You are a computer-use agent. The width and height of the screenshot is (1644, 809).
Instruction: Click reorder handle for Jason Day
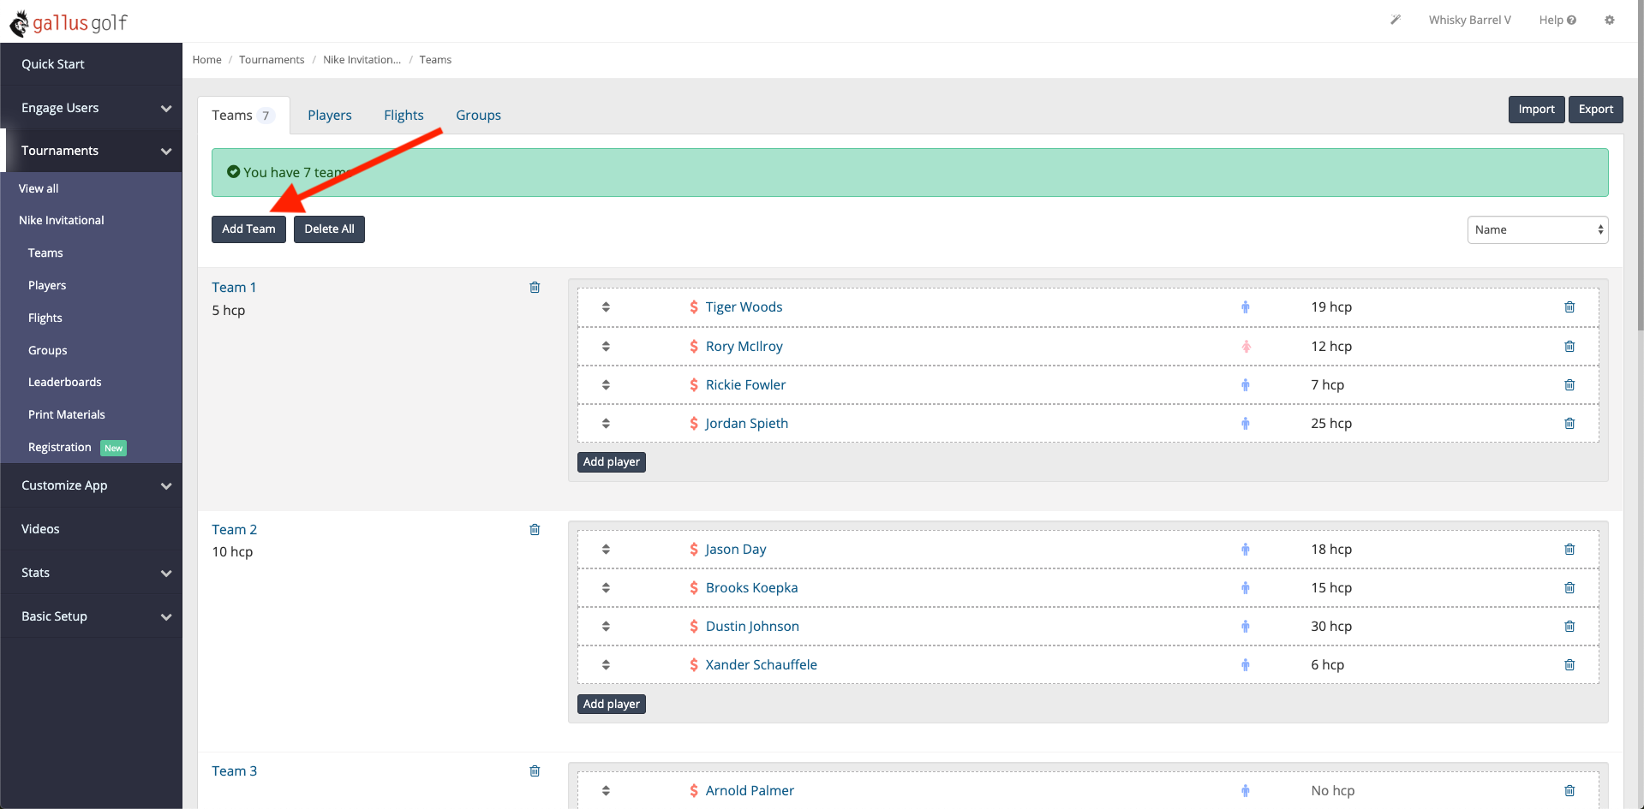tap(606, 550)
